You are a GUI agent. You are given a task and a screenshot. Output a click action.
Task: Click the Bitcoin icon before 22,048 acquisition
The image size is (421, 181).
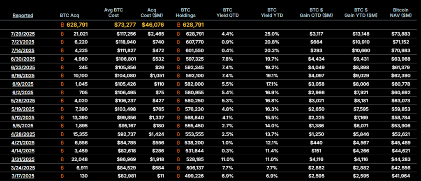point(62,158)
